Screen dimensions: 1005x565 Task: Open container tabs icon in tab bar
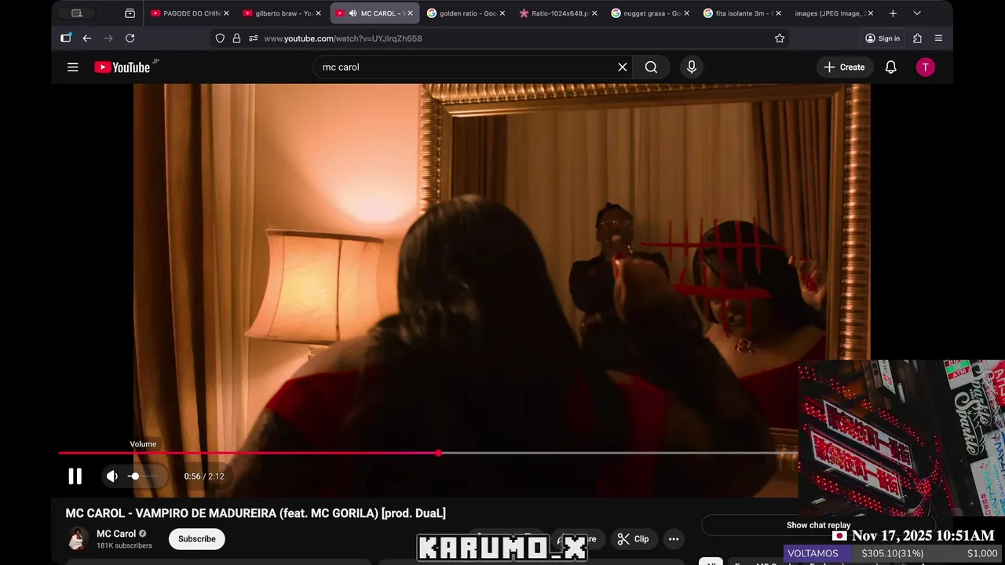(x=130, y=13)
